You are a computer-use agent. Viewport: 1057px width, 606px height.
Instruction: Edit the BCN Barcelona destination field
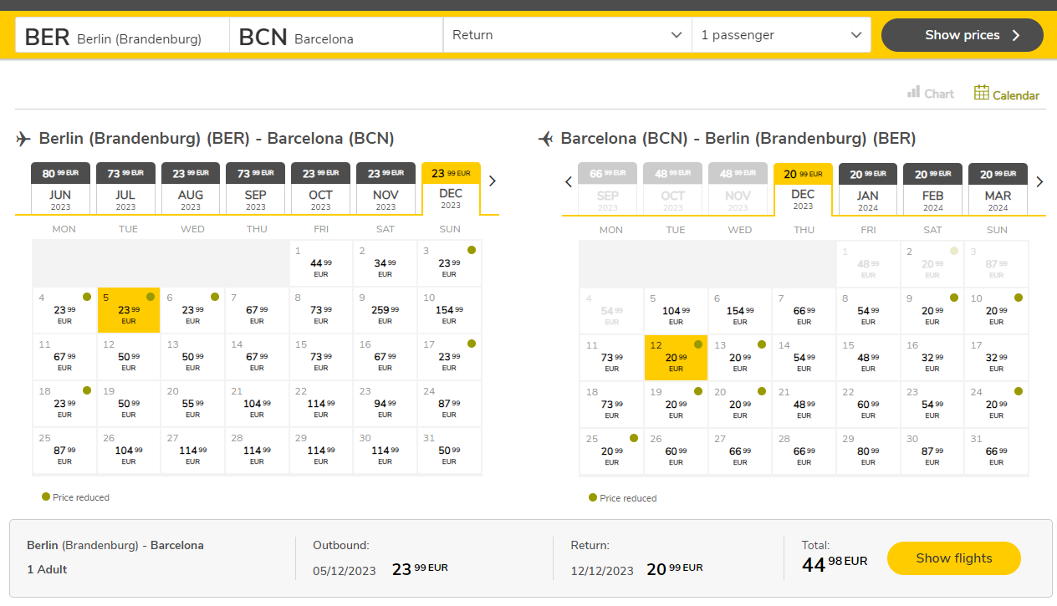point(336,35)
